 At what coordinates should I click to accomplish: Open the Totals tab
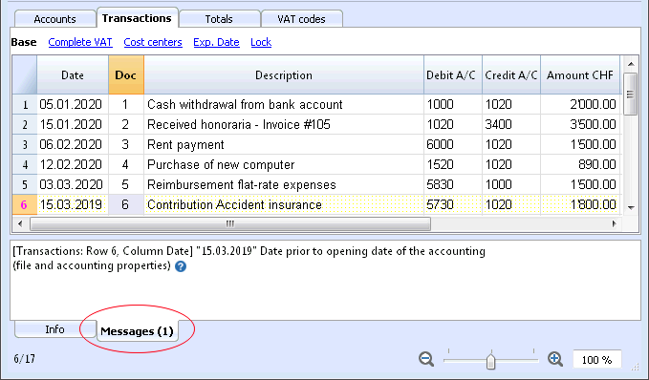pyautogui.click(x=219, y=19)
